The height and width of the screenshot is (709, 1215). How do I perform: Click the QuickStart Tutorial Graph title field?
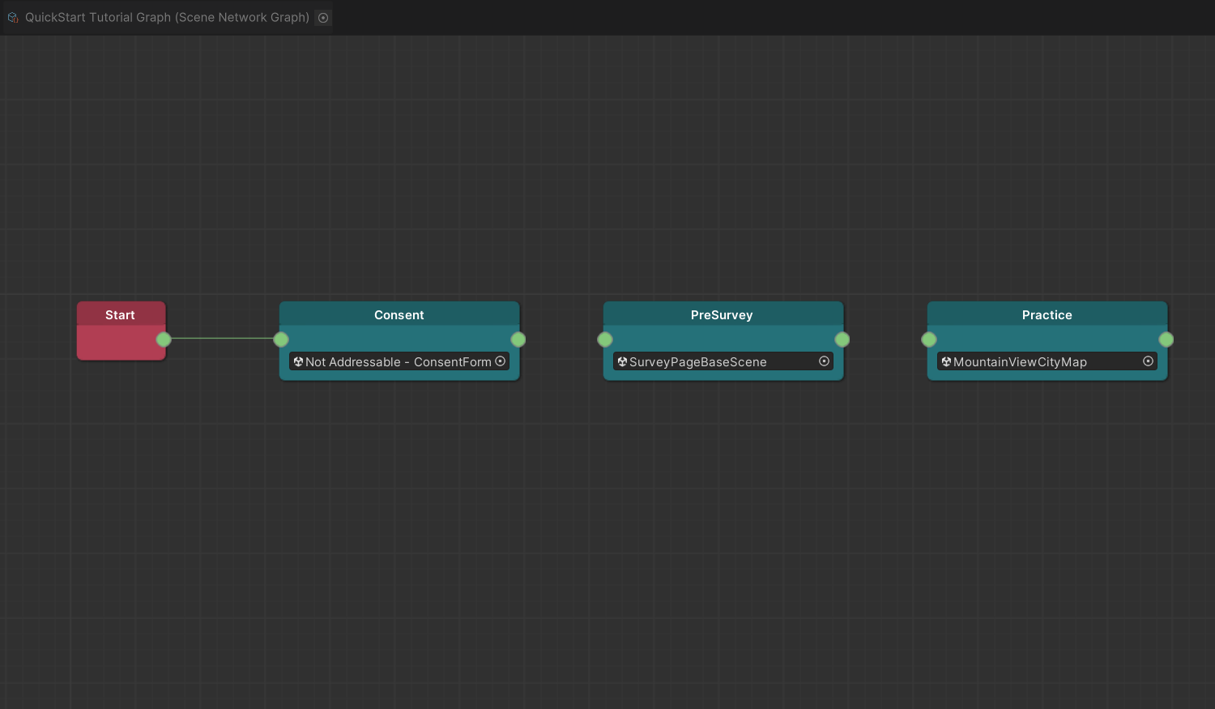[x=168, y=18]
